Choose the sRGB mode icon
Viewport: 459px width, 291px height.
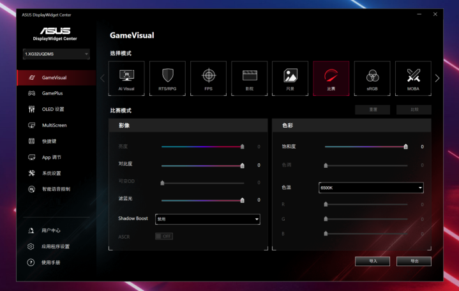[372, 78]
